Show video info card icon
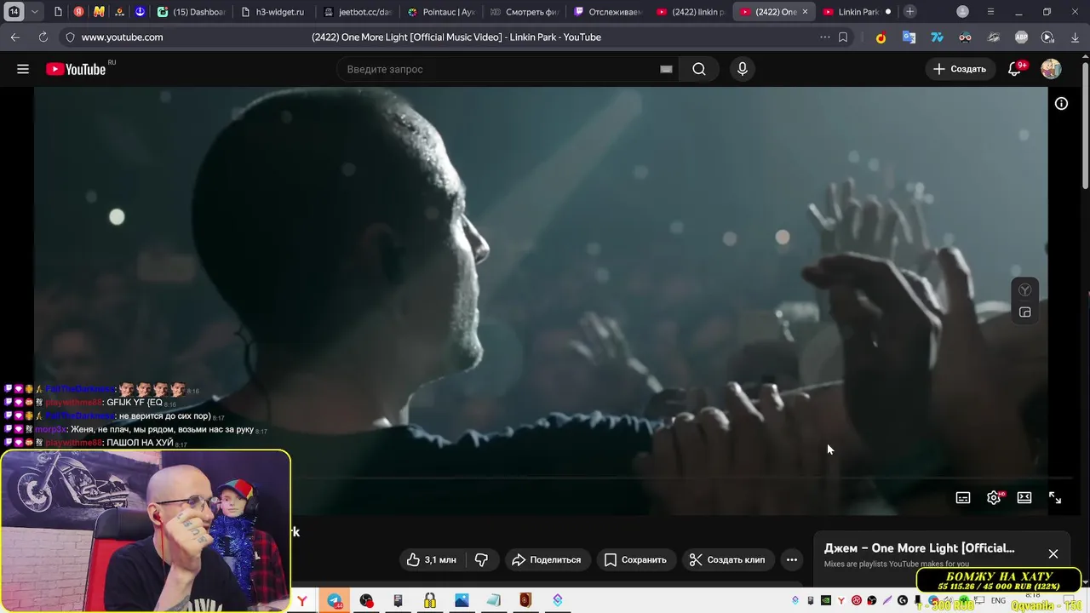Viewport: 1090px width, 613px height. [1061, 104]
